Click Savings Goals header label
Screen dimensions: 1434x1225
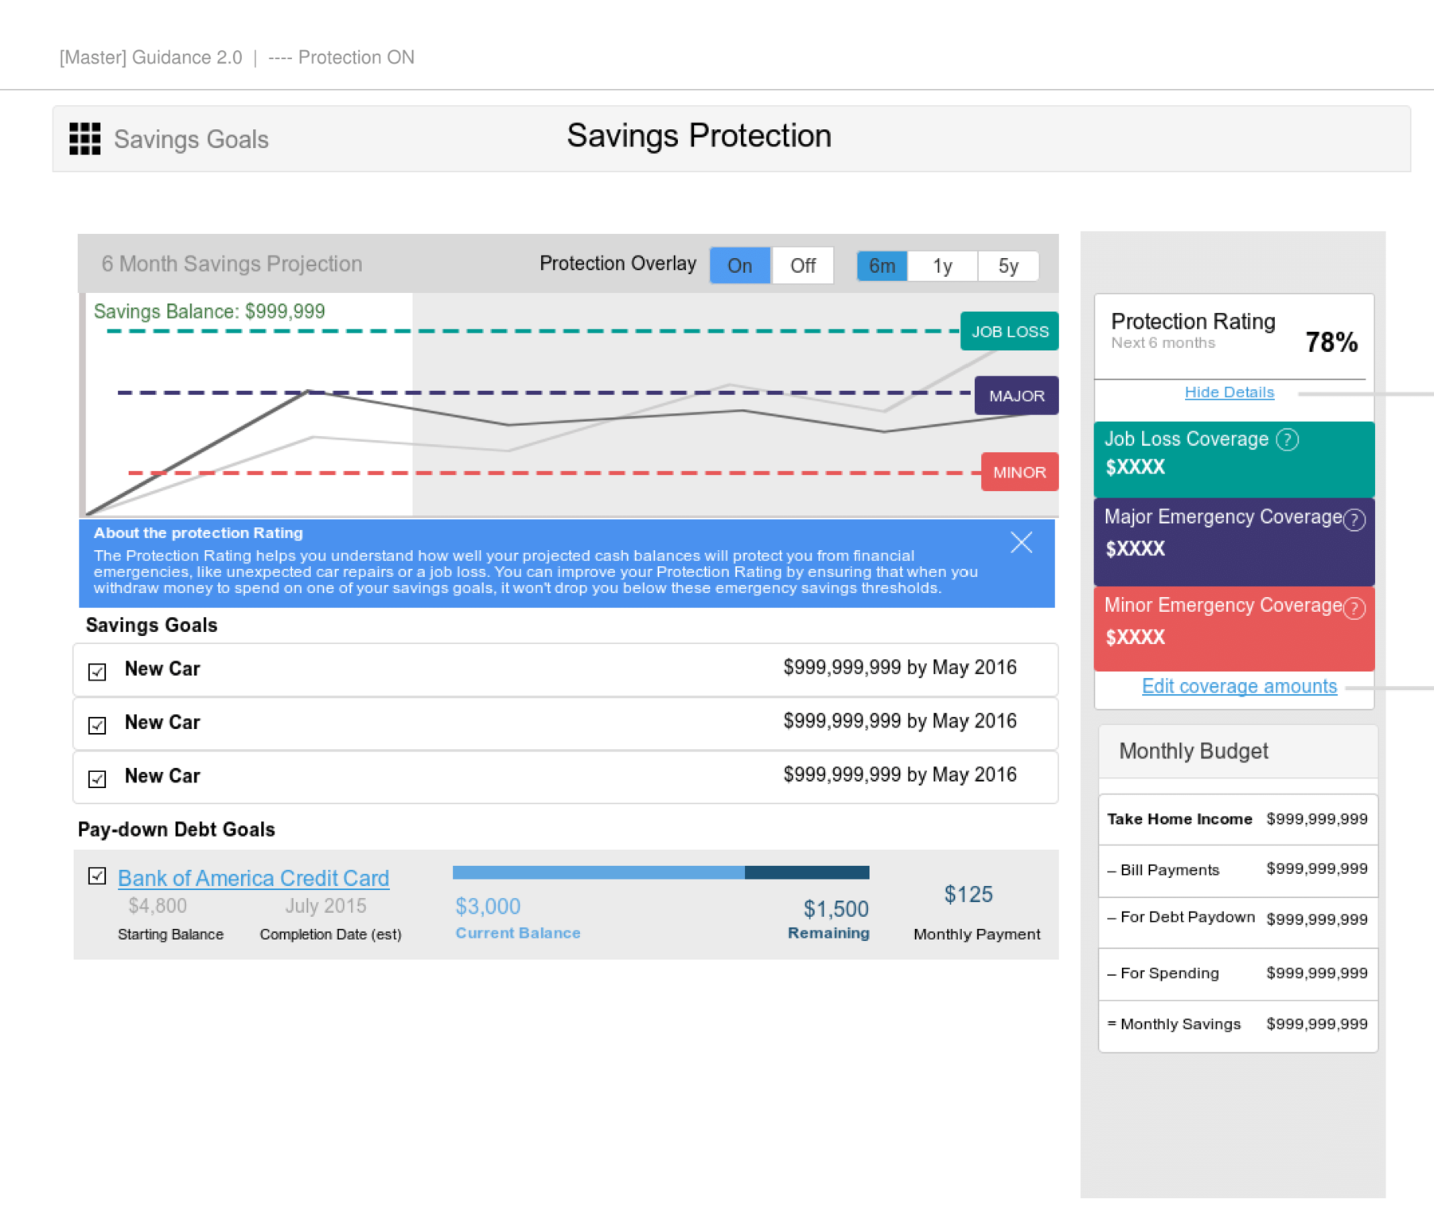coord(191,139)
